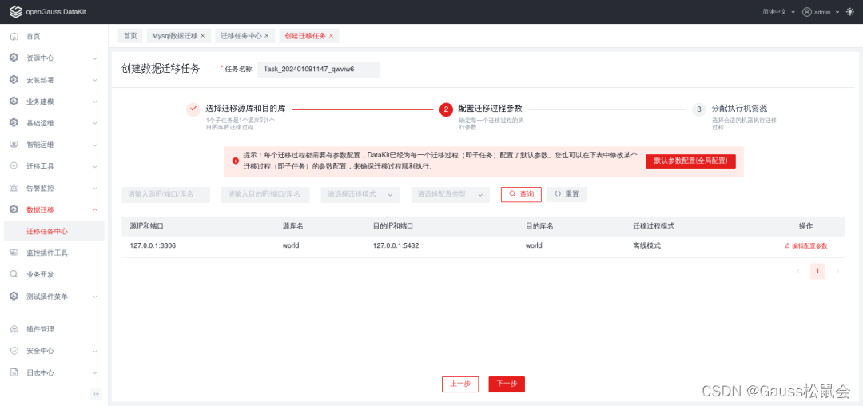Click the openGauss DataKit logo icon
863x406 pixels.
pyautogui.click(x=15, y=11)
